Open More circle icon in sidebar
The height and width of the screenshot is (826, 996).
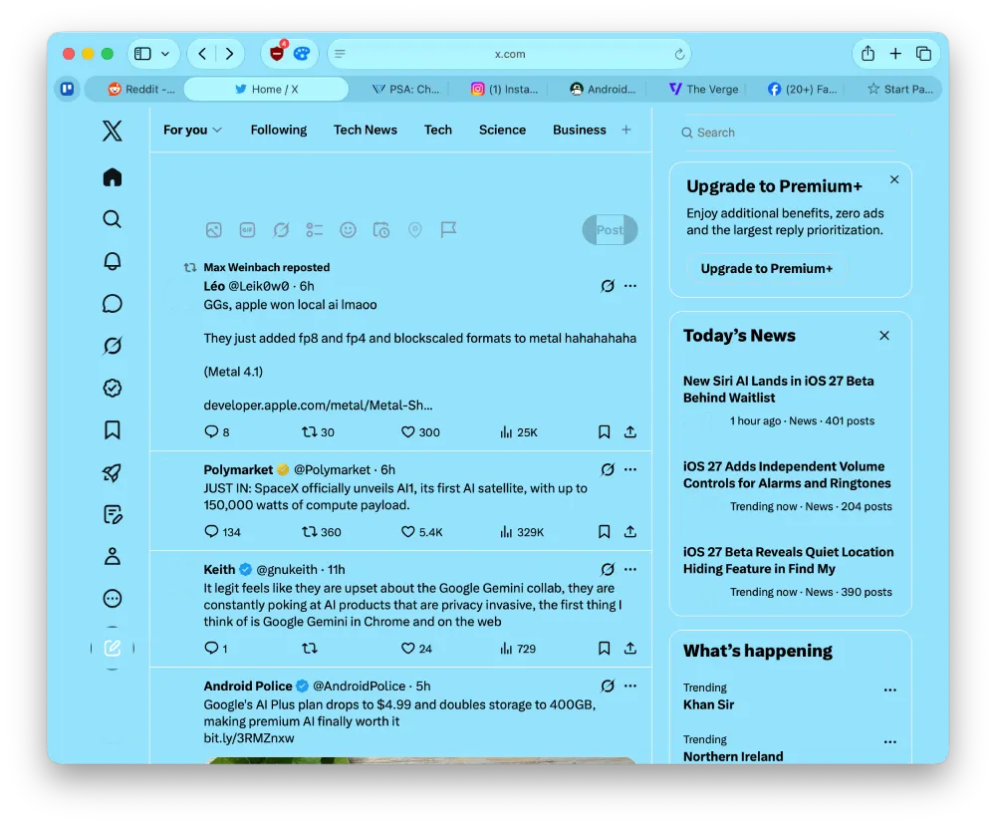tap(113, 599)
